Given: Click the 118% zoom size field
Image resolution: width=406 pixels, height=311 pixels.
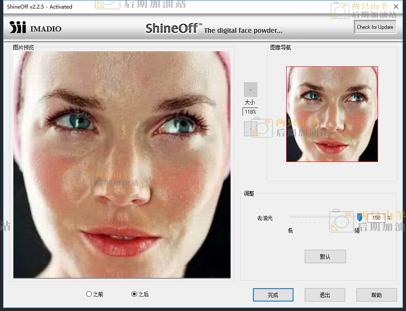Looking at the screenshot, I should (x=250, y=112).
